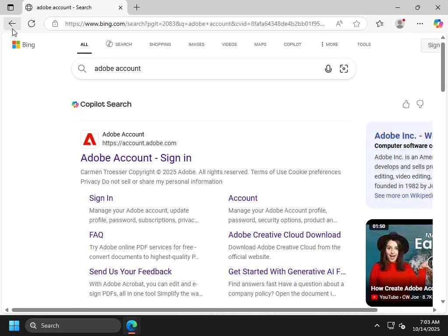Click the Adobe logo favicon in result
Image resolution: width=448 pixels, height=336 pixels.
[90, 139]
